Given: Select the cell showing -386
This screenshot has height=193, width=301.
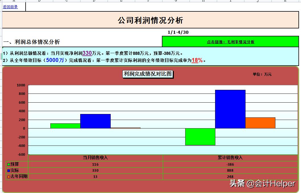Looking at the screenshot, I should (230, 164).
